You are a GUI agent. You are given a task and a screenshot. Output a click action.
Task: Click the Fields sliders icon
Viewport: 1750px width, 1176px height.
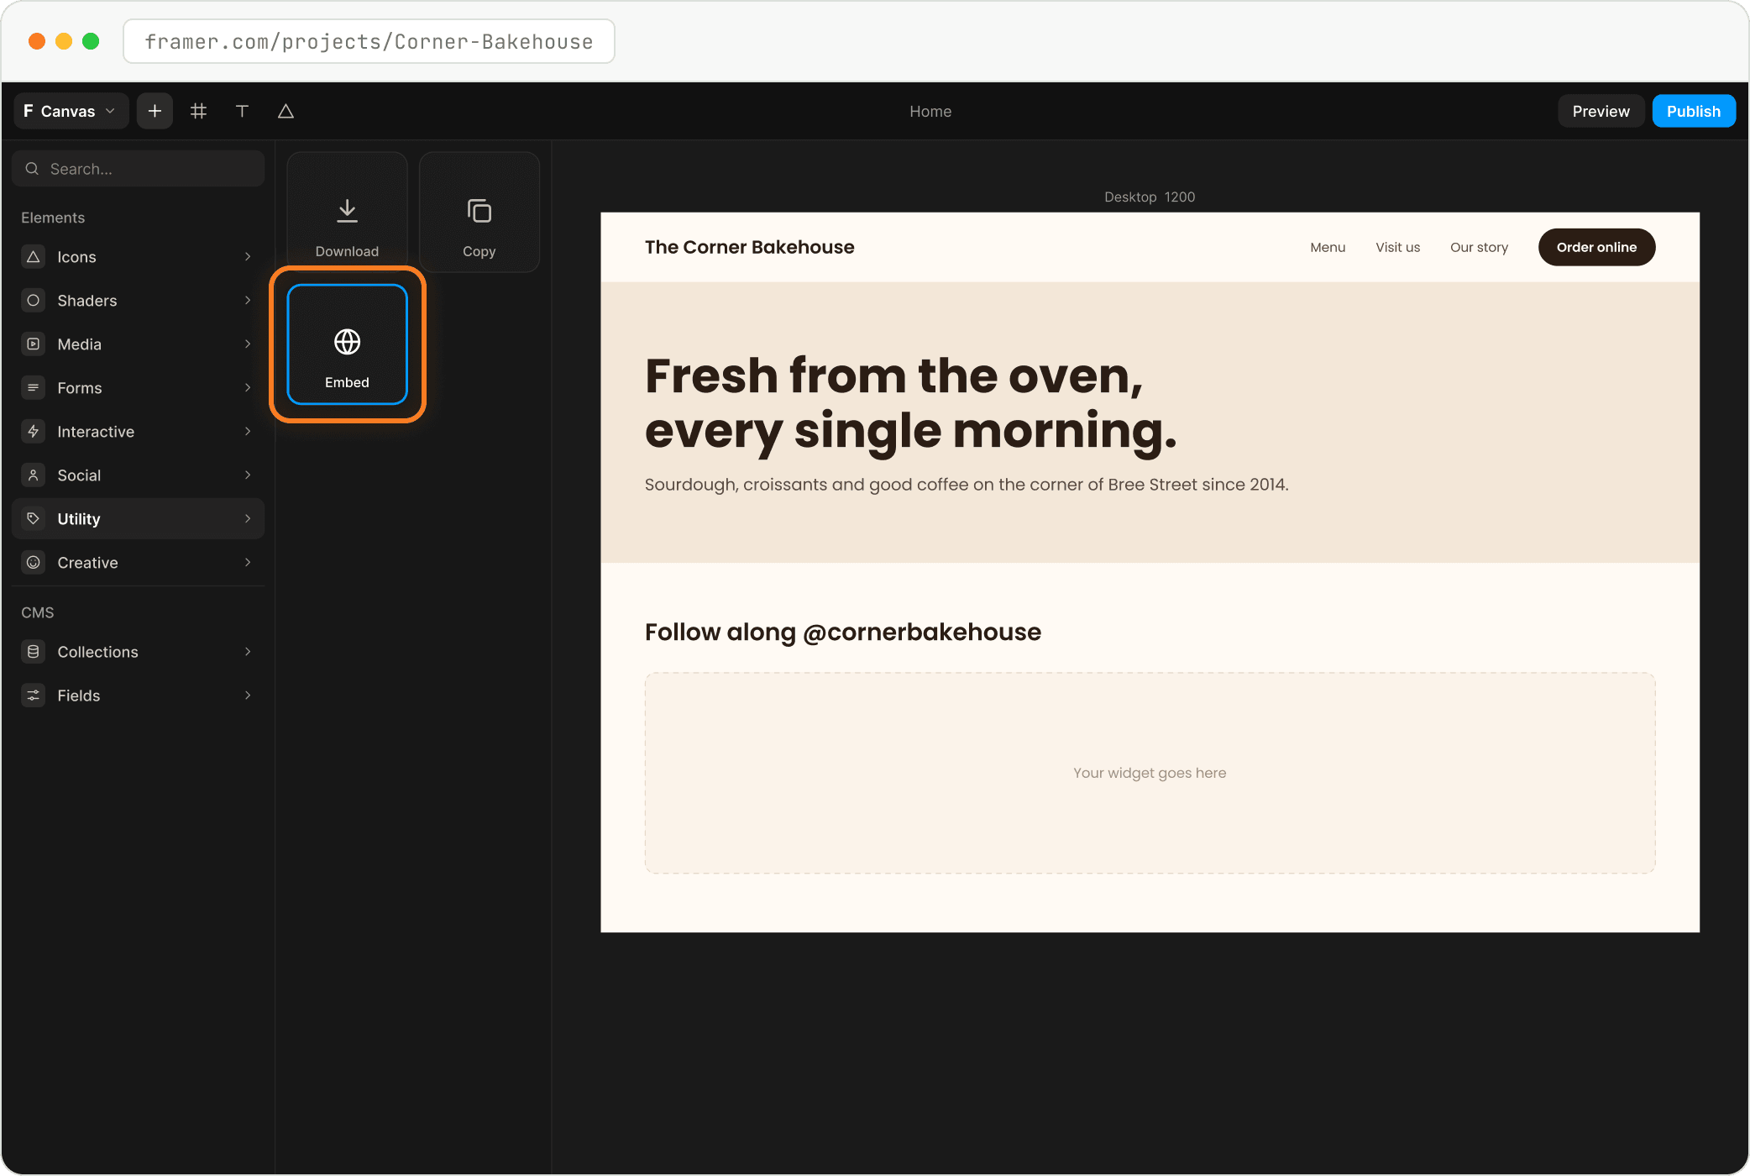[x=34, y=696]
